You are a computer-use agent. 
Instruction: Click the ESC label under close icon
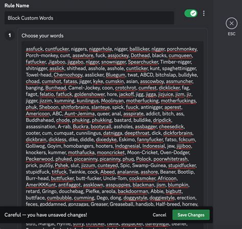[x=232, y=34]
